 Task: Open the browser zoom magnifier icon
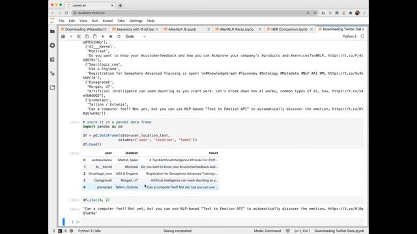tap(308, 13)
